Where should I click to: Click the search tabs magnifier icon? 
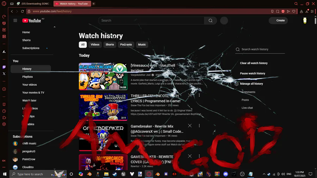pyautogui.click(x=296, y=4)
